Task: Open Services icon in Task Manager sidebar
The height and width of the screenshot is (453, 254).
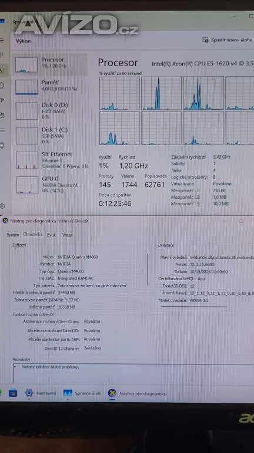Action: pos(2,145)
